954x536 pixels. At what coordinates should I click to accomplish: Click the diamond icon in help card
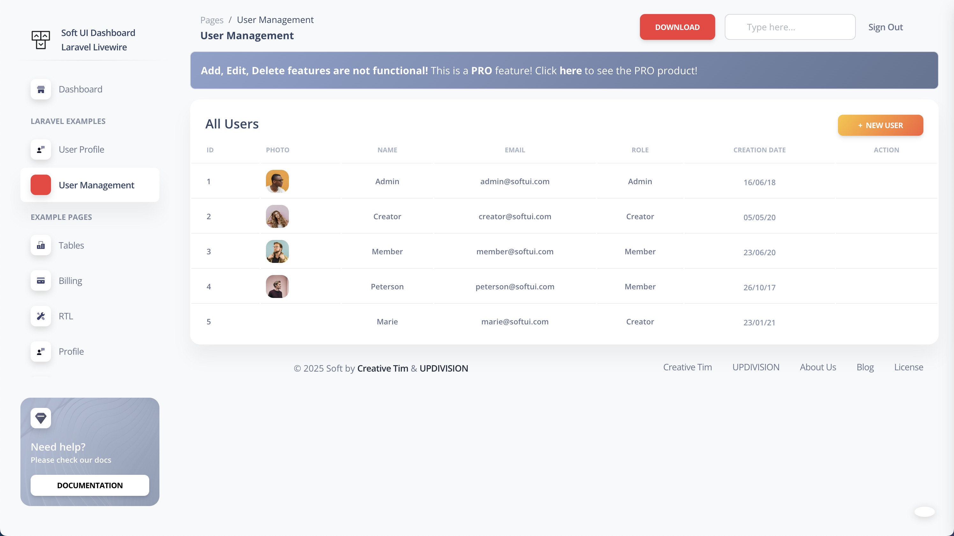pos(41,418)
